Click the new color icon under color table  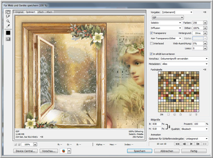(190, 115)
